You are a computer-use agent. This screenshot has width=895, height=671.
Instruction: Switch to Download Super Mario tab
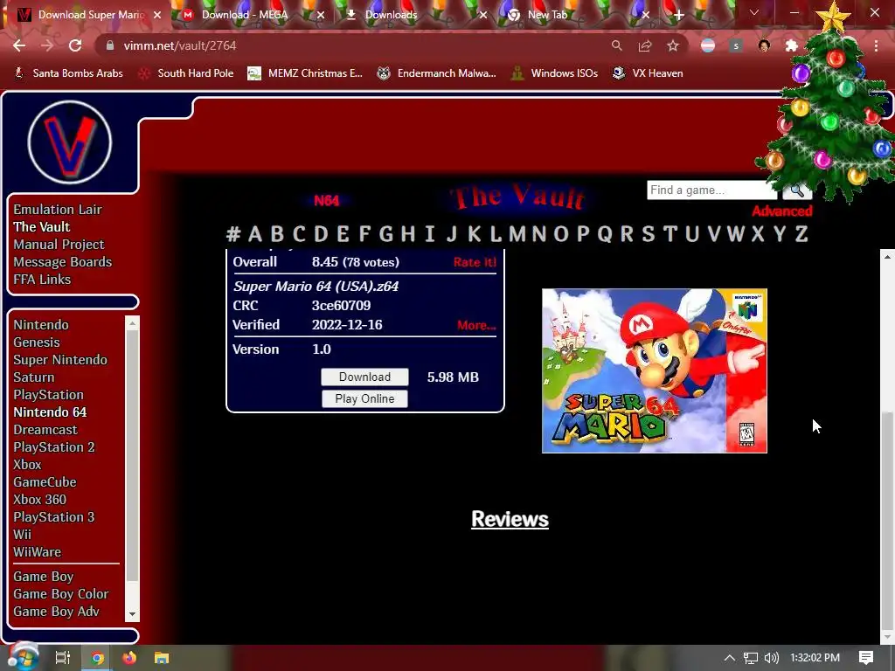pyautogui.click(x=86, y=15)
